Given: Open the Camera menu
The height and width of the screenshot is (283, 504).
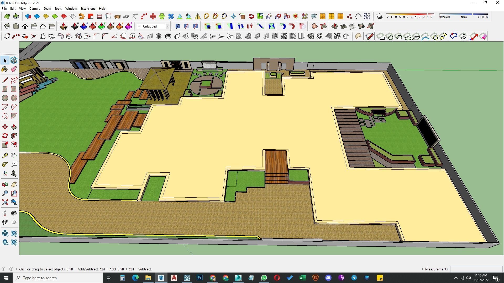Looking at the screenshot, I should [35, 9].
